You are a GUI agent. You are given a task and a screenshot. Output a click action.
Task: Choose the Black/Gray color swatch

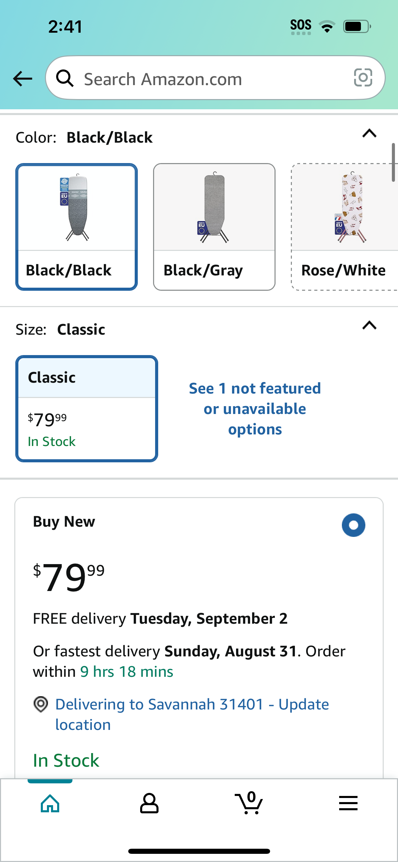pyautogui.click(x=214, y=227)
